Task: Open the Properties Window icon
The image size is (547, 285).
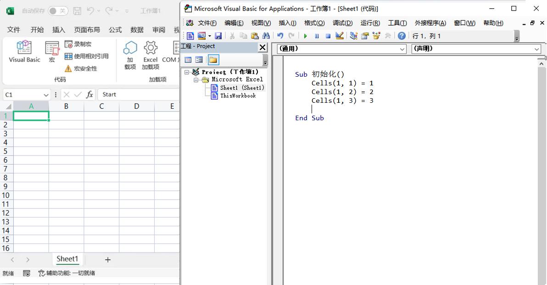Action: coord(365,36)
